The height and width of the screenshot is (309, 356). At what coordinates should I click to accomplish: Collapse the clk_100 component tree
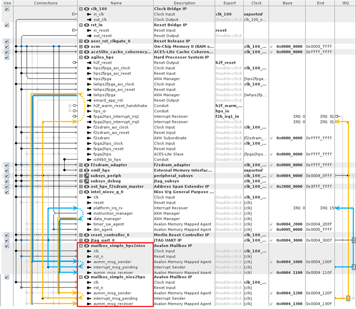pyautogui.click(x=81, y=9)
